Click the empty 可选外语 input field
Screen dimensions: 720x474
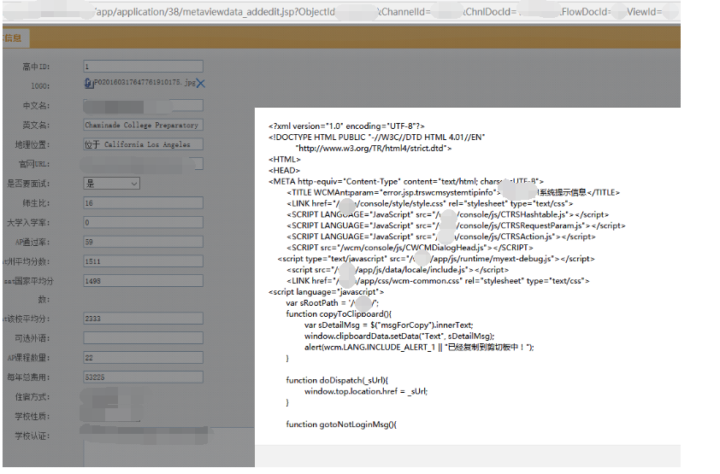click(x=144, y=338)
